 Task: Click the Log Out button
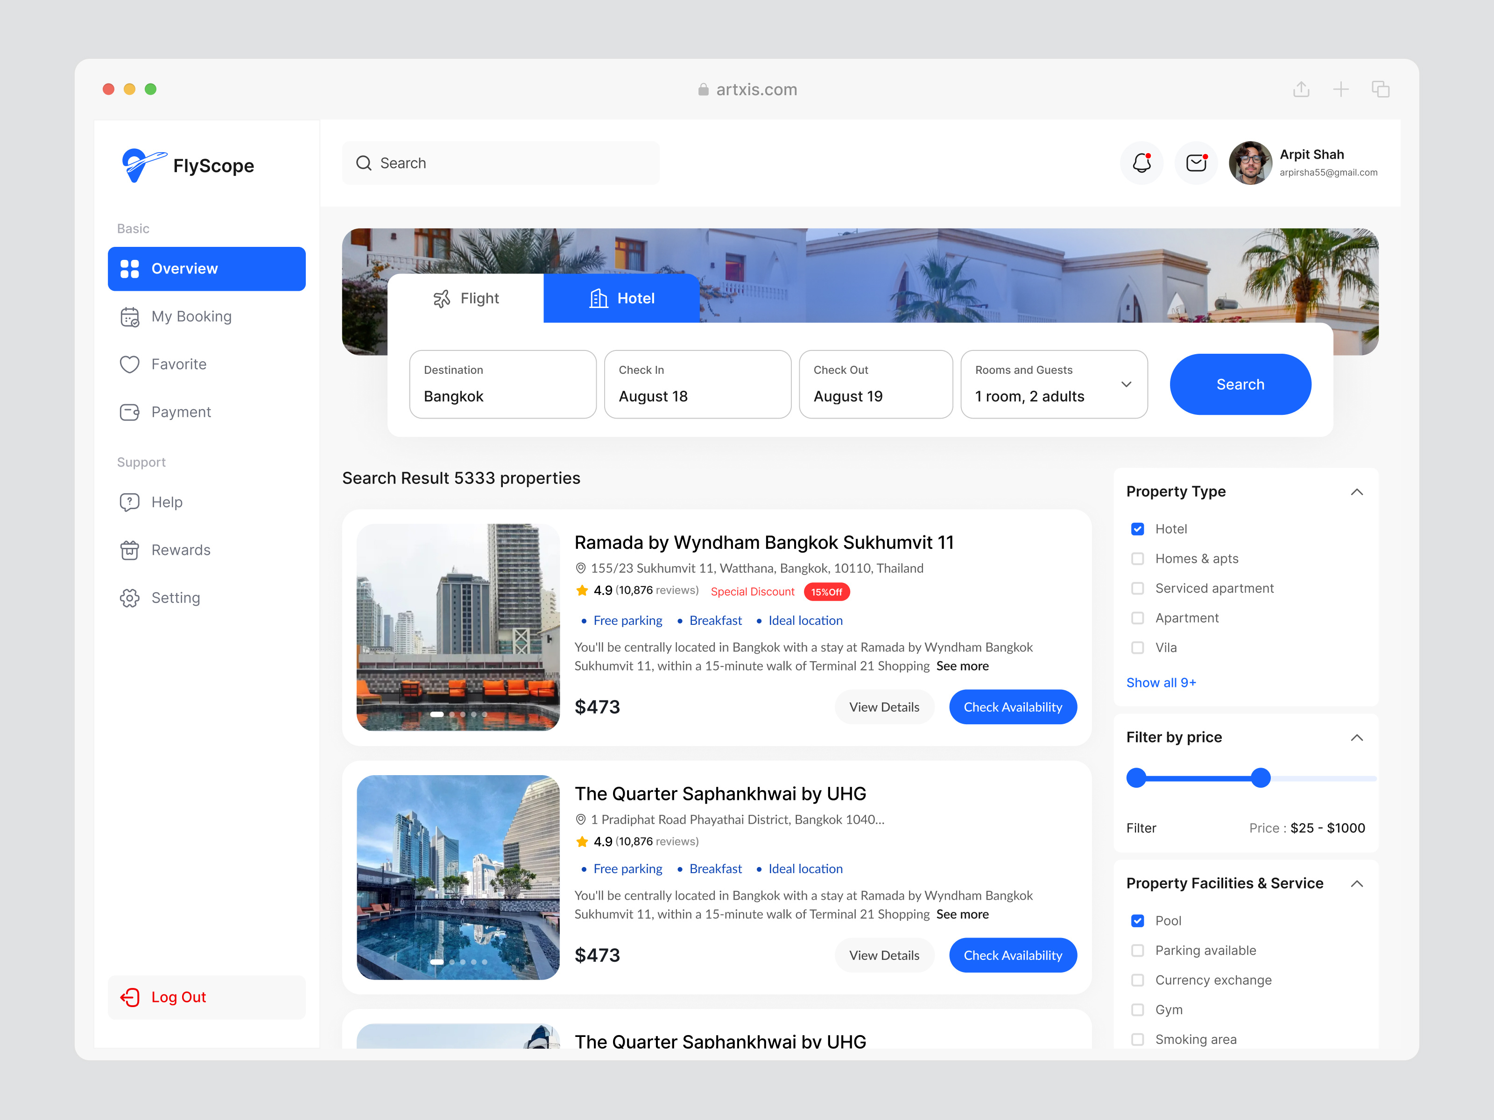click(207, 997)
